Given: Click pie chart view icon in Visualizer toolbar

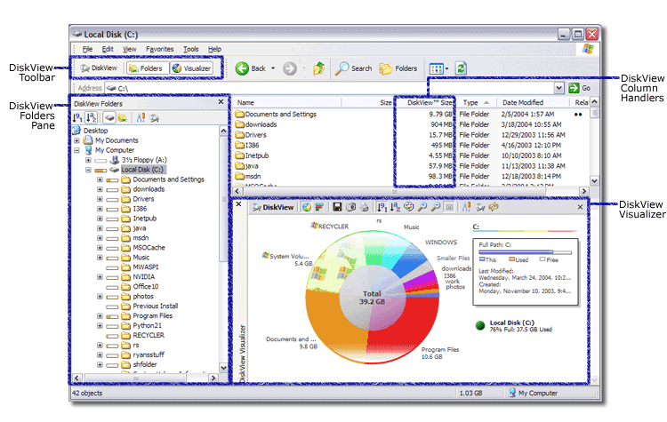Looking at the screenshot, I should click(306, 207).
